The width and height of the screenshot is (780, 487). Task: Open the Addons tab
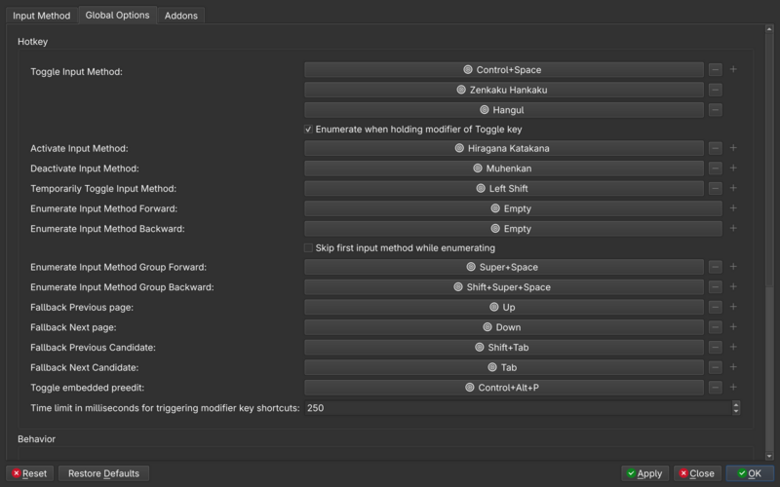(x=181, y=16)
